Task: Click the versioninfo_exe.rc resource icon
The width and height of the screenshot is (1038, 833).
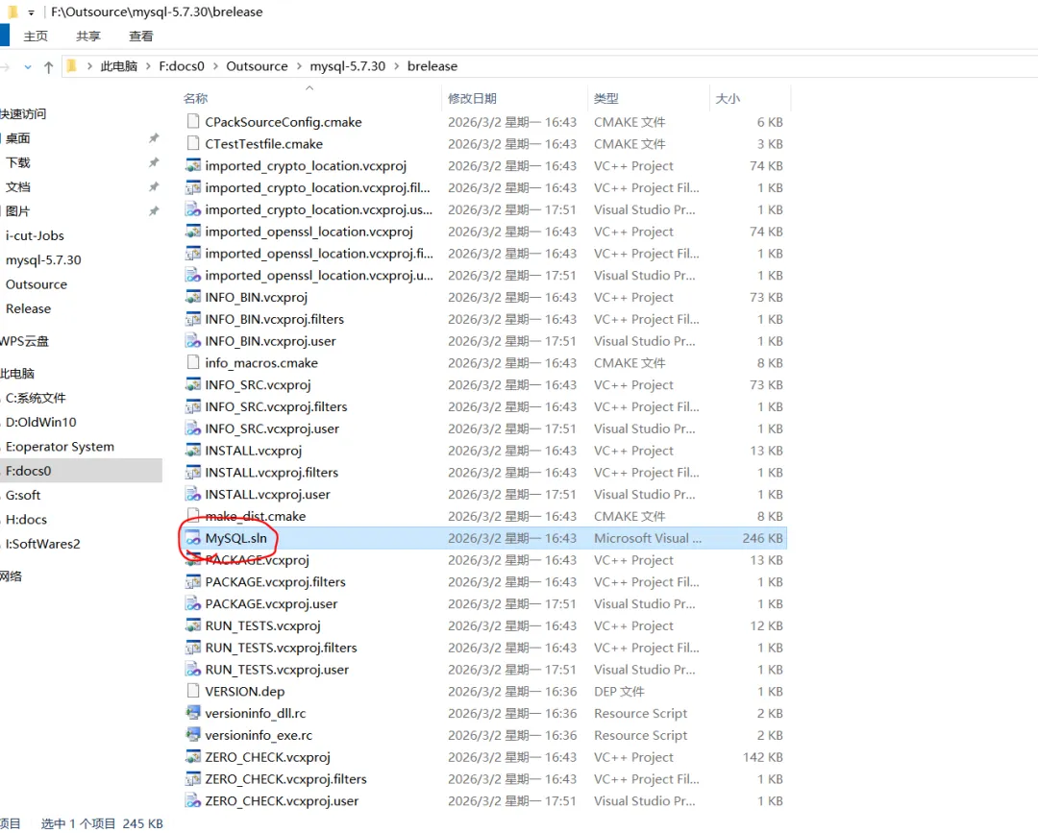Action: pyautogui.click(x=192, y=734)
